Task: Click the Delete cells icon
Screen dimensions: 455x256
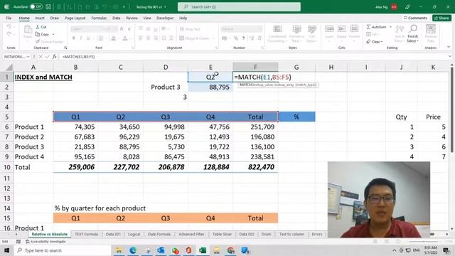Action: [341, 28]
